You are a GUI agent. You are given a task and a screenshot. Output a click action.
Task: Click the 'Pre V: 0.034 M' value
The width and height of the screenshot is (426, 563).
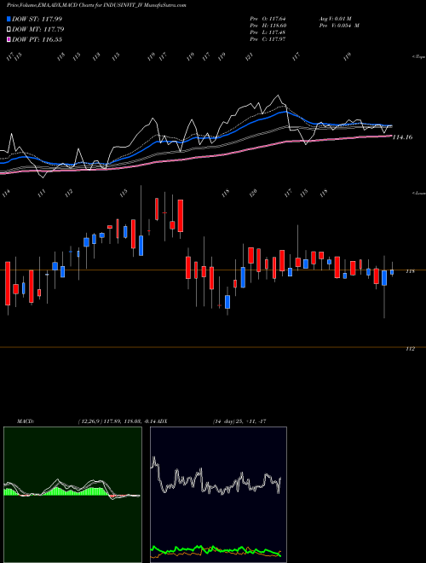pos(339,26)
